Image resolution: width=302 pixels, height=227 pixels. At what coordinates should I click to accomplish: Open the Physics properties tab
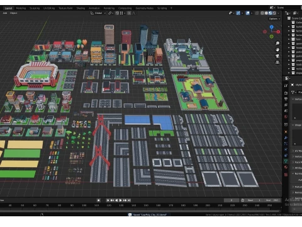[286, 149]
